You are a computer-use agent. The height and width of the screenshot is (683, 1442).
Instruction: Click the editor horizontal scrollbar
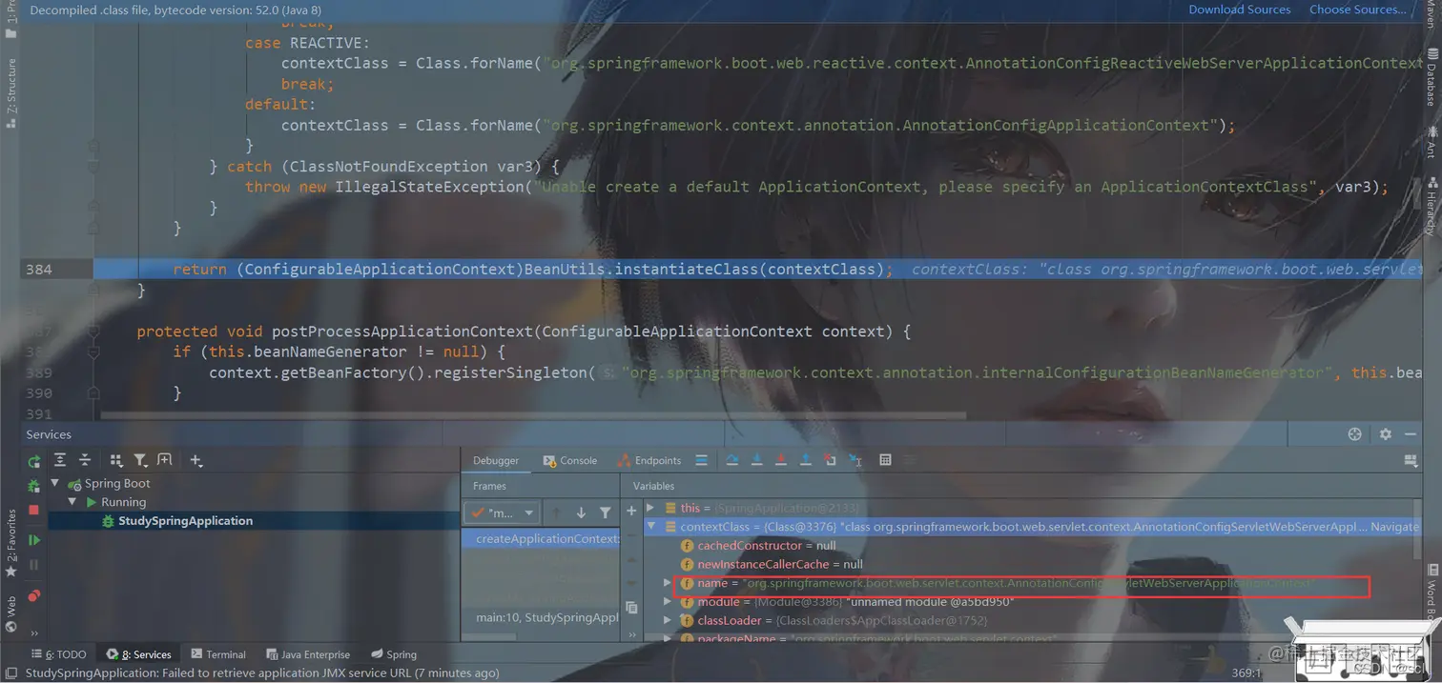(x=532, y=415)
